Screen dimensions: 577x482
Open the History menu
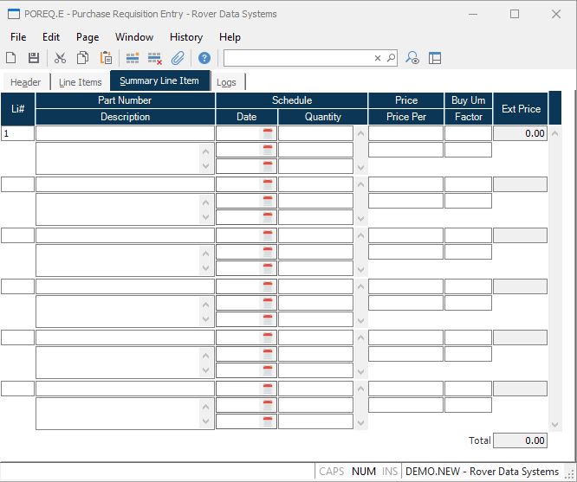(x=185, y=37)
